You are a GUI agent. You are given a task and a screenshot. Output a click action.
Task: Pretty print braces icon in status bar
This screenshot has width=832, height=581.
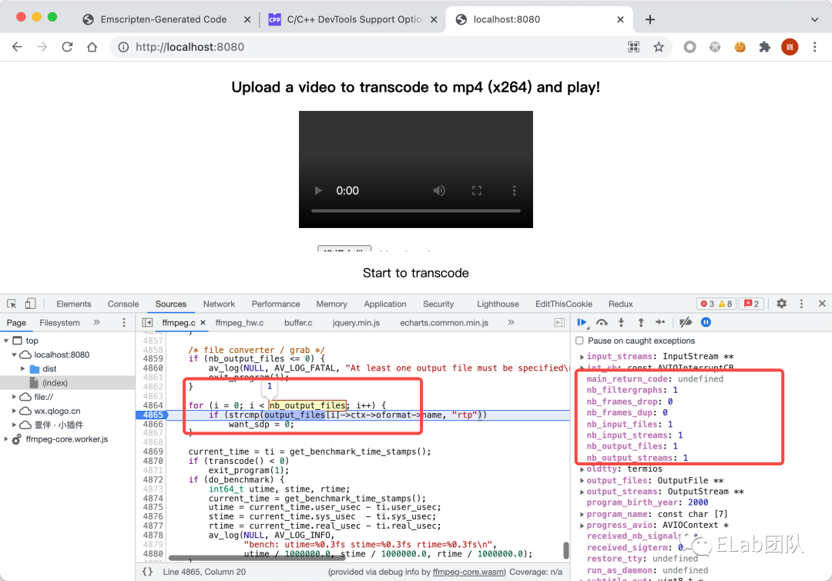click(x=147, y=572)
